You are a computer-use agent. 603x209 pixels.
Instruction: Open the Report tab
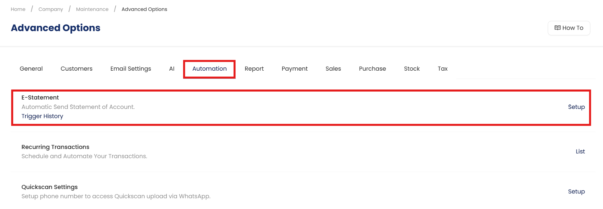254,69
